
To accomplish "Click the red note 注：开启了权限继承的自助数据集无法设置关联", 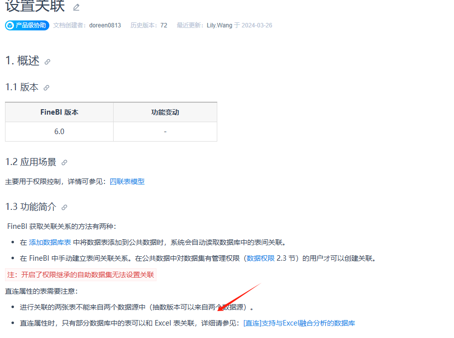I will (x=81, y=275).
